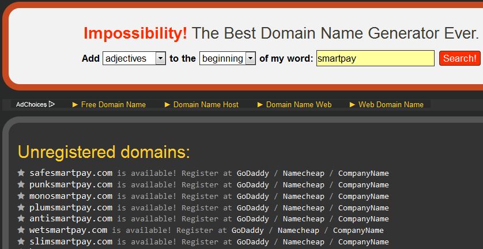Image resolution: width=483 pixels, height=249 pixels.
Task: Register slimsmartpay.com at Namecheap
Action: pos(303,242)
